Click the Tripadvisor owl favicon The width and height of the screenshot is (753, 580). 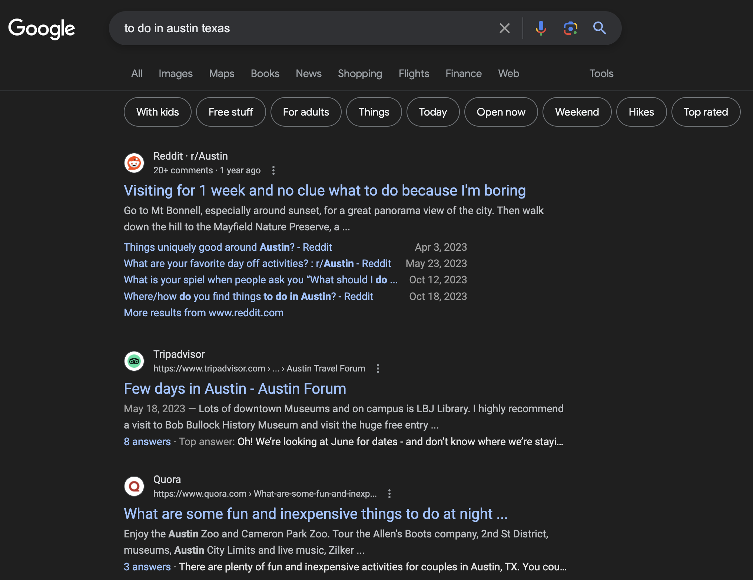coord(134,361)
